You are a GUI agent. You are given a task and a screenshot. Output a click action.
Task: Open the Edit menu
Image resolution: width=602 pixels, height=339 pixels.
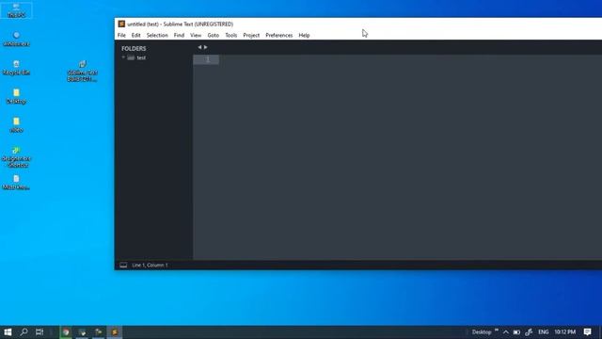point(135,36)
